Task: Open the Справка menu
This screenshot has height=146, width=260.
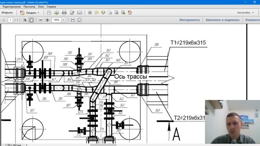Action: coord(51,6)
